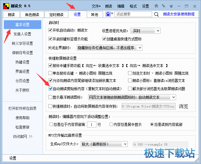Minimize the 朗读女 window
The height and width of the screenshot is (164, 201).
pos(179,6)
